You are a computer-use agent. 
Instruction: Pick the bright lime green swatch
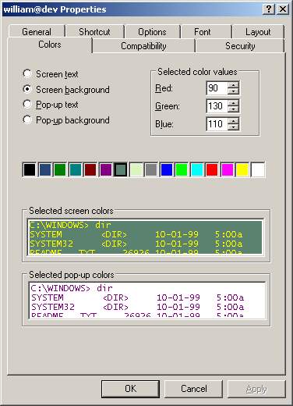[x=182, y=169]
